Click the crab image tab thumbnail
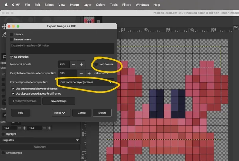 coord(89,20)
